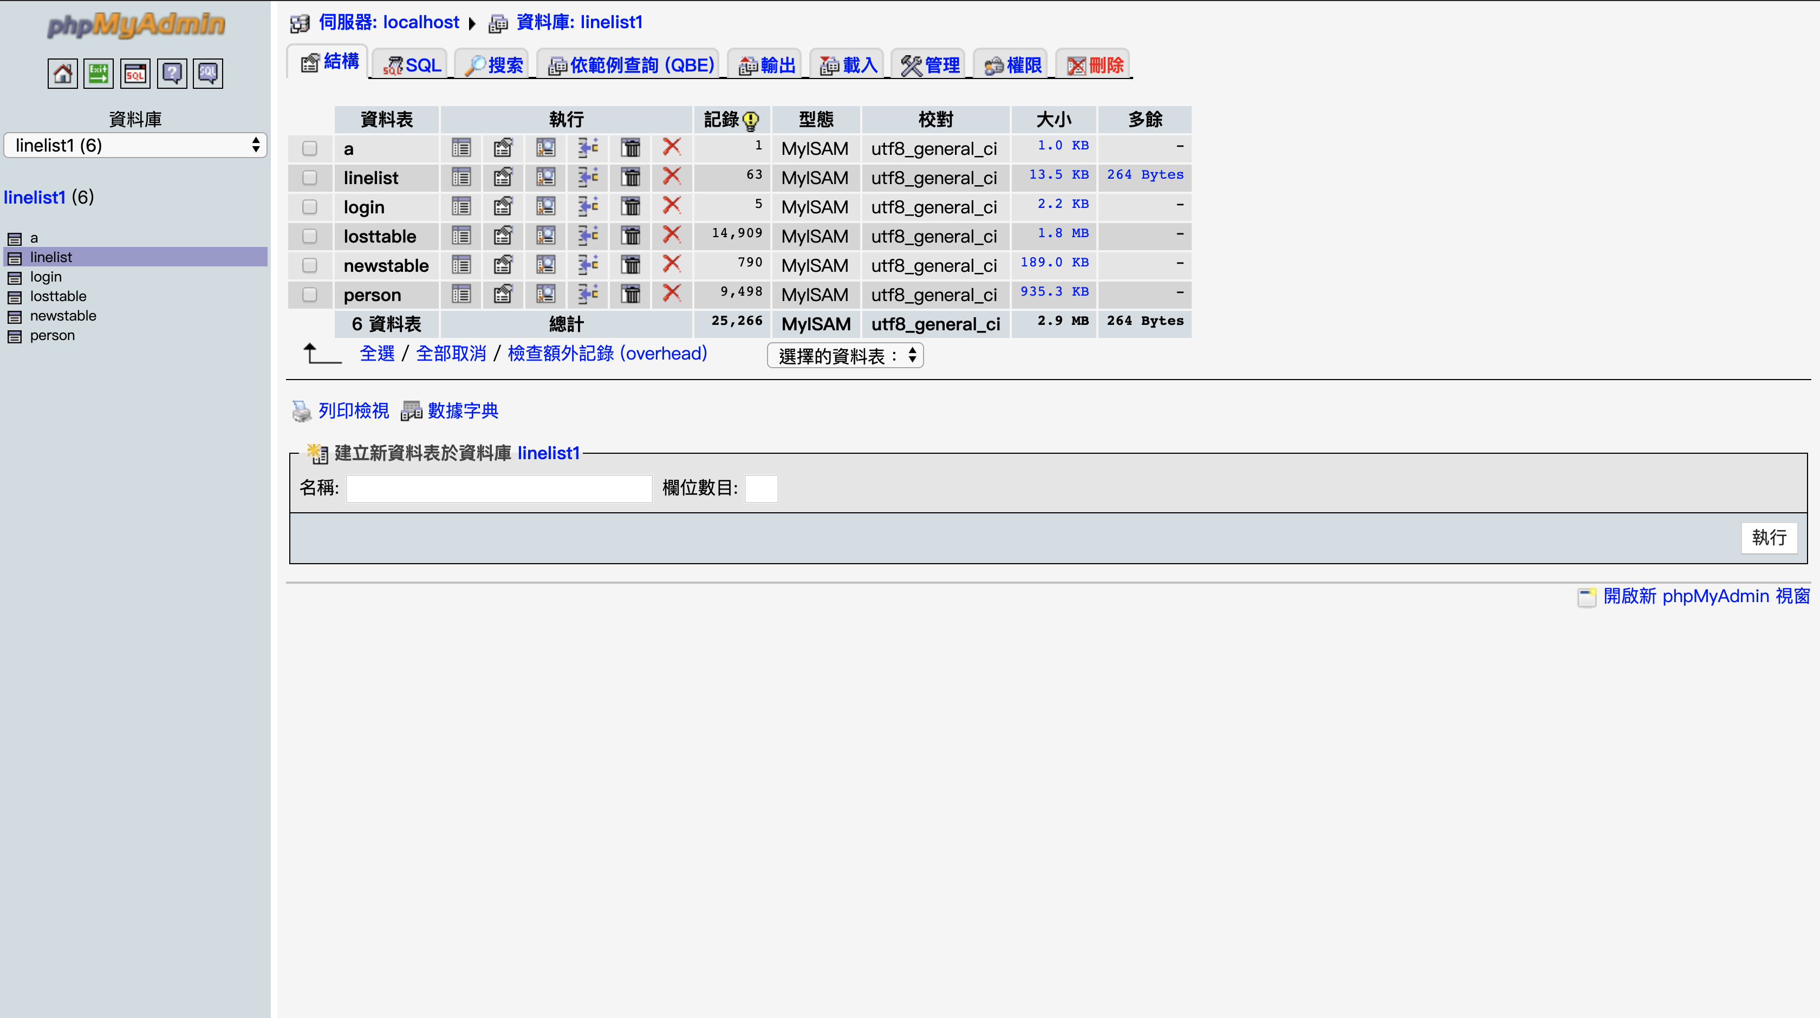The width and height of the screenshot is (1820, 1018).
Task: Tick the checkbox for table a
Action: pos(309,148)
